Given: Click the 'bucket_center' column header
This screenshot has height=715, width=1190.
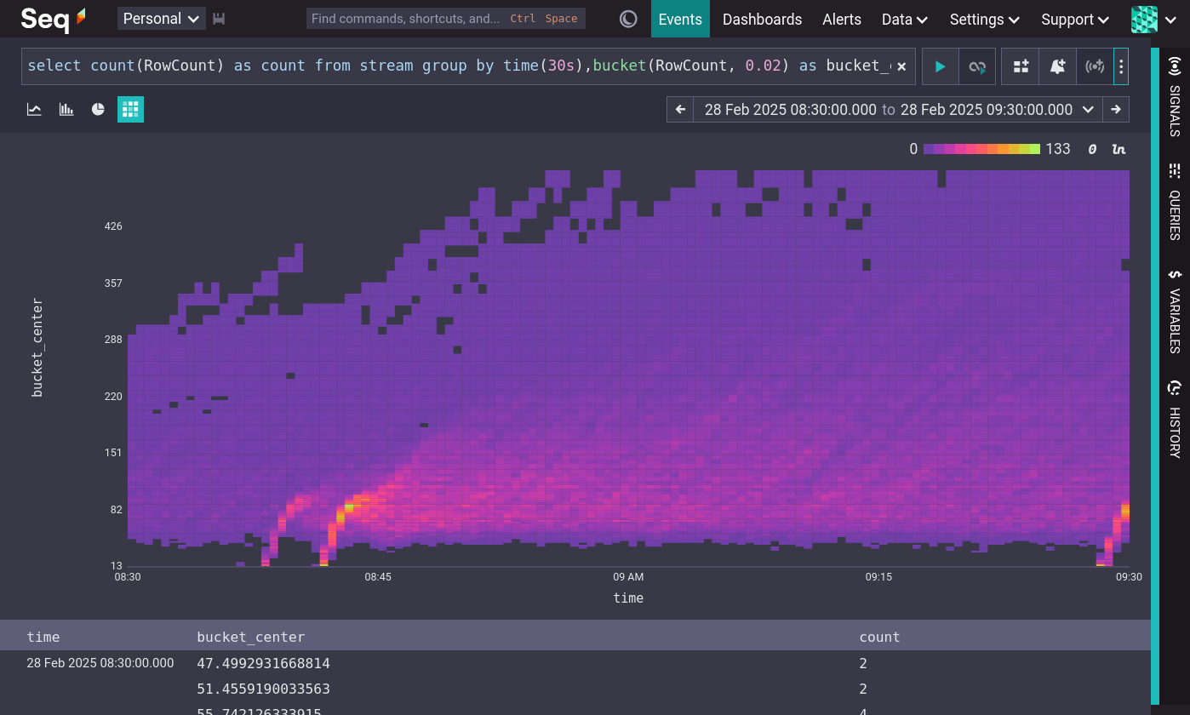Looking at the screenshot, I should 251,637.
